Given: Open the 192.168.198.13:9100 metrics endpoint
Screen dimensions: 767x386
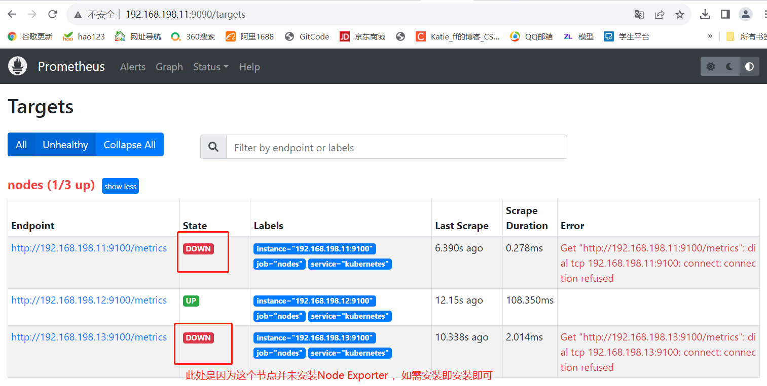Looking at the screenshot, I should [89, 337].
